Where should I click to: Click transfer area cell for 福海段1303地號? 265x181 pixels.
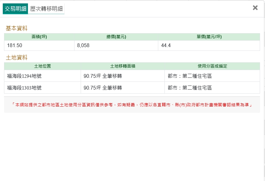coord(103,88)
